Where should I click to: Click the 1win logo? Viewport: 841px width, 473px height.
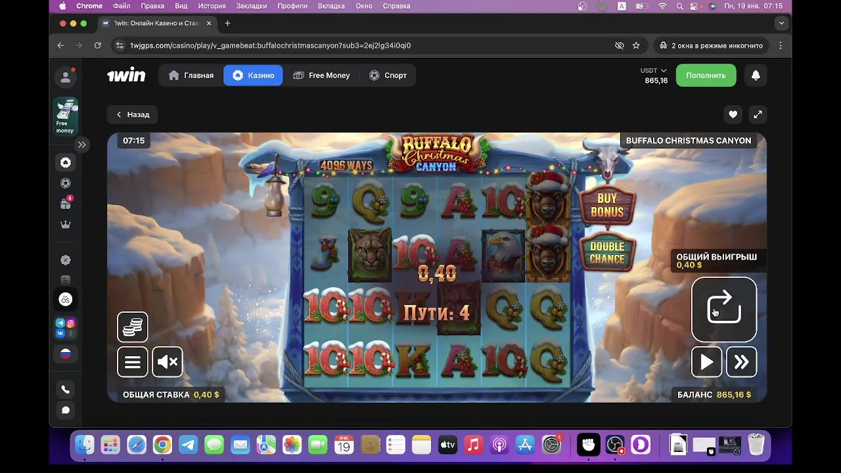point(126,75)
